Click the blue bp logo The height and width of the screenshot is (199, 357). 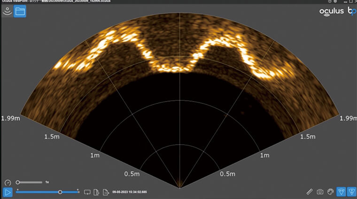point(352,11)
